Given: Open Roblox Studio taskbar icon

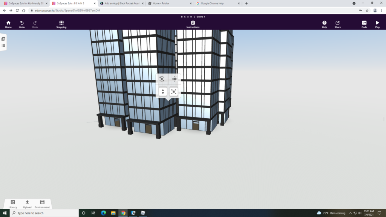Looking at the screenshot, I should (143, 213).
